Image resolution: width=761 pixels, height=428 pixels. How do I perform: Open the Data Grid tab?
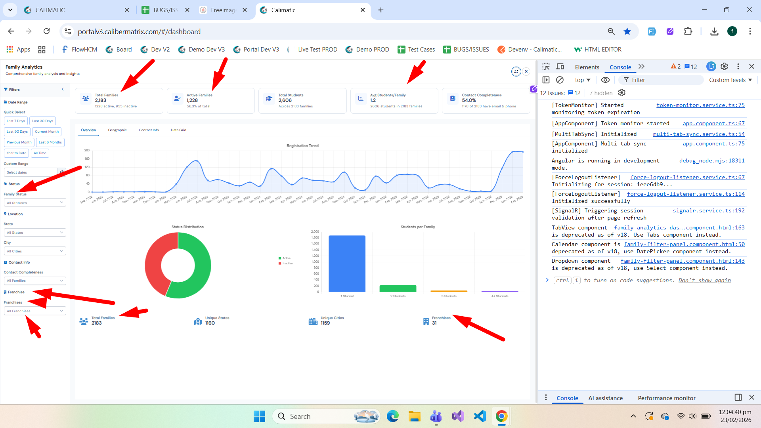(178, 130)
